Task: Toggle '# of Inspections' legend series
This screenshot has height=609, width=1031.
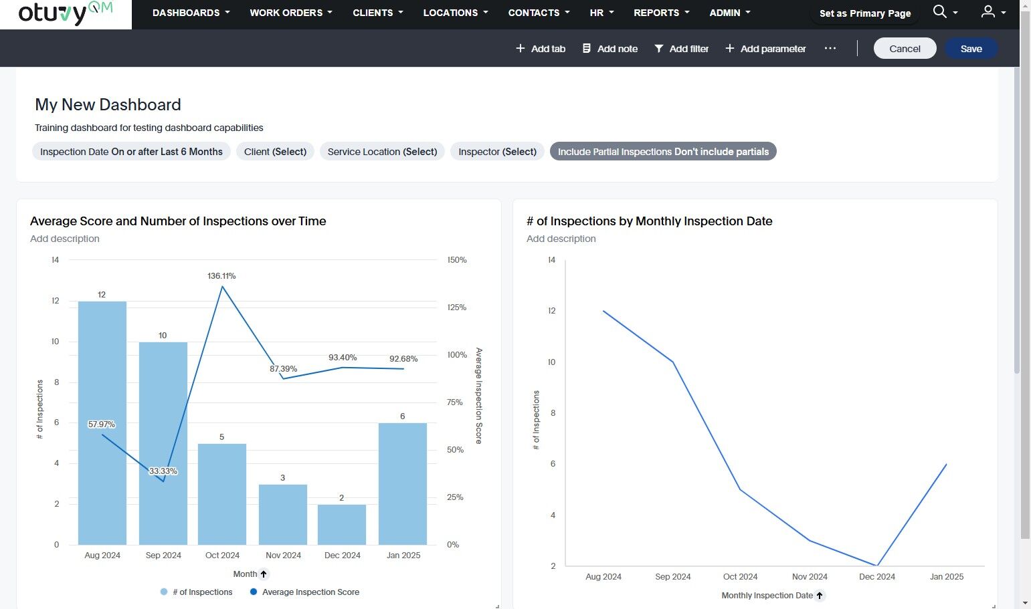Action: (x=197, y=592)
